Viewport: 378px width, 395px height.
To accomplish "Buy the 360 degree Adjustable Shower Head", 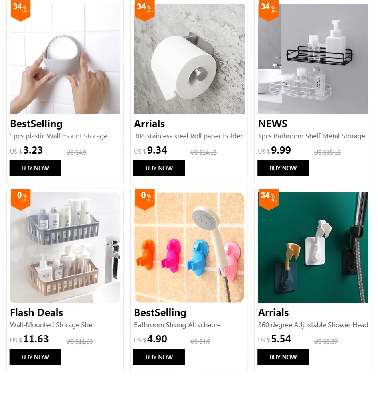I will pyautogui.click(x=283, y=357).
